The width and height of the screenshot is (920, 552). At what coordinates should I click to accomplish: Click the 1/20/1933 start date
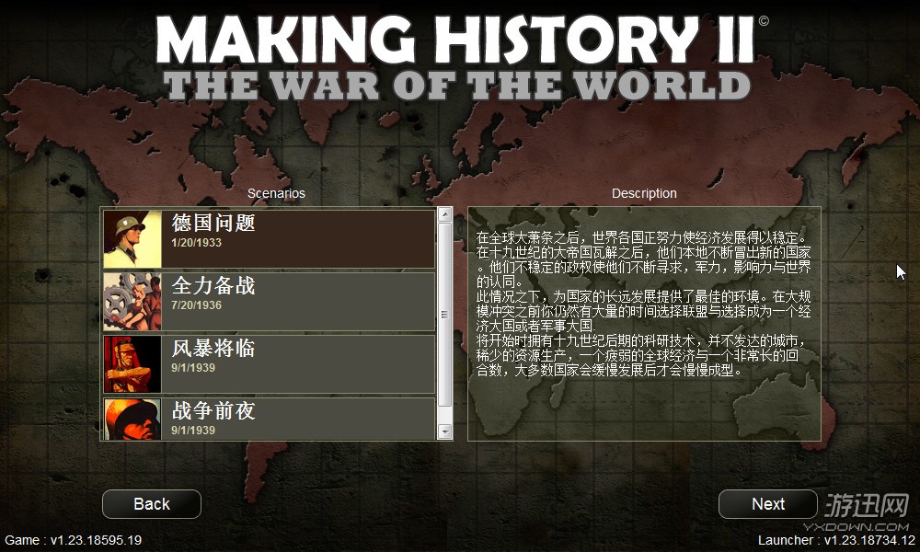[197, 243]
